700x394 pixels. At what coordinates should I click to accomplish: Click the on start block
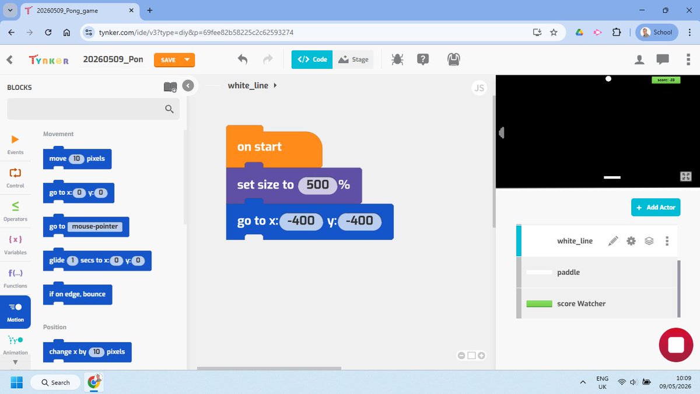click(x=274, y=147)
